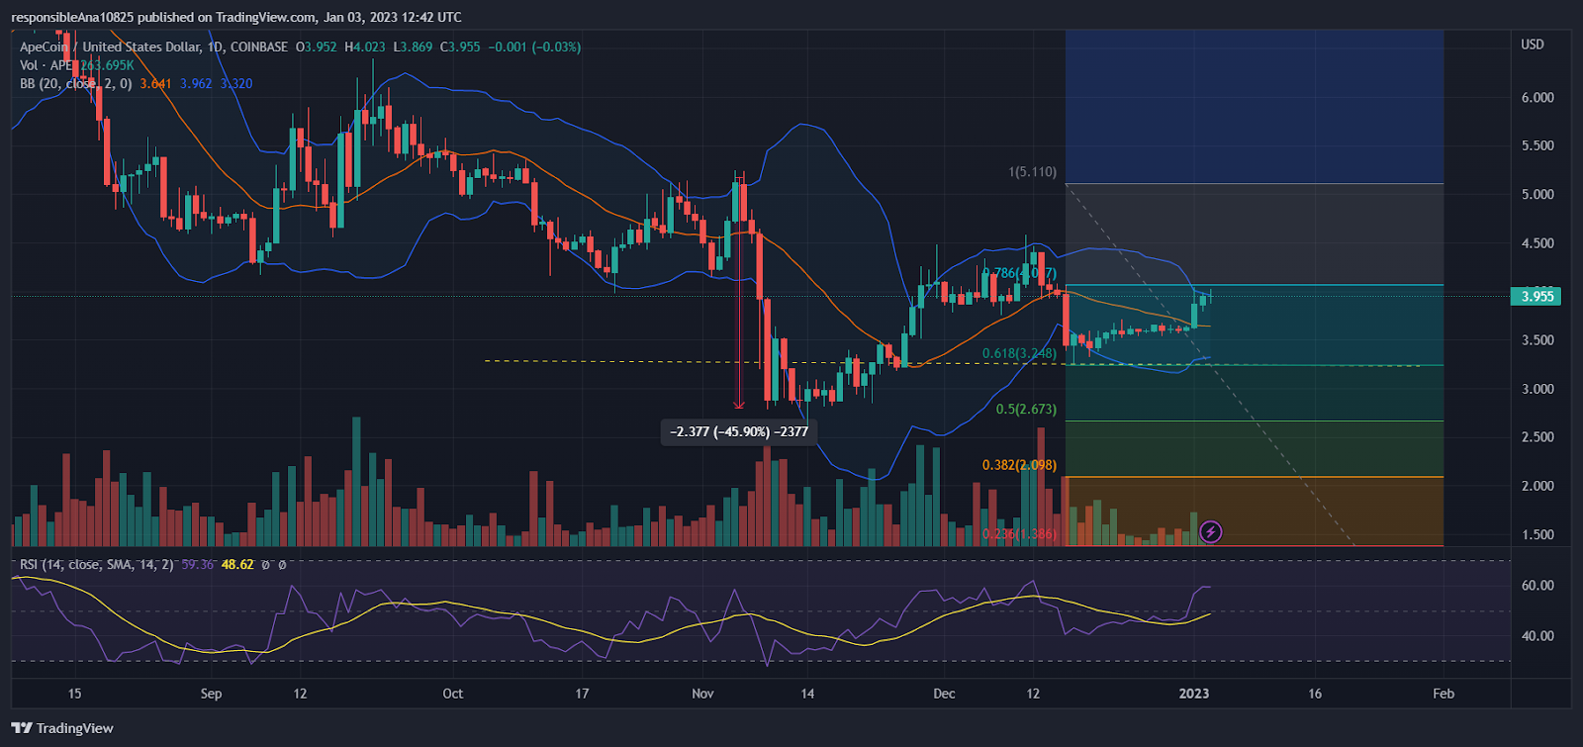Image resolution: width=1583 pixels, height=747 pixels.
Task: Click the 60.00 RSI axis label
Action: pos(1537,586)
